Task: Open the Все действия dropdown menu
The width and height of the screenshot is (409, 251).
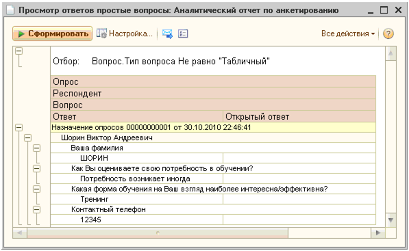Action: point(348,34)
